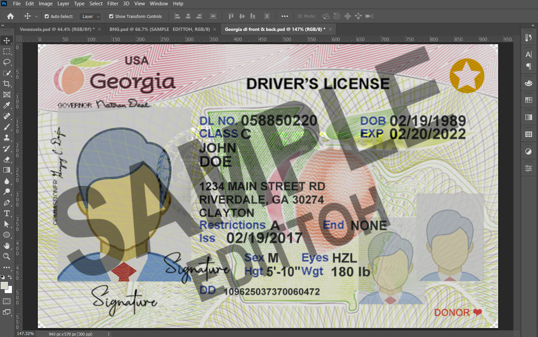Select the Brush tool
Screen dimensions: 538x337
[7, 127]
